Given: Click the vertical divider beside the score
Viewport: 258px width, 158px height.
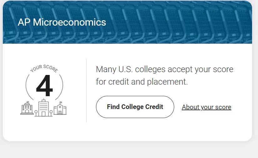Looking at the screenshot, I should pyautogui.click(x=86, y=91).
